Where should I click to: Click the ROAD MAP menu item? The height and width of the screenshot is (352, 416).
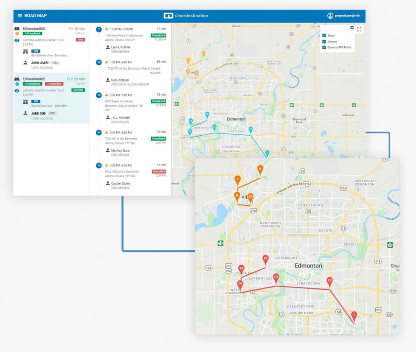coord(36,15)
